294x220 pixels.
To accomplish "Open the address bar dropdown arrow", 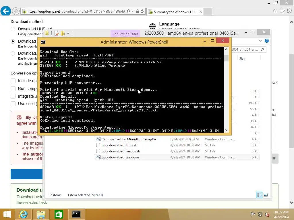I will (x=133, y=11).
